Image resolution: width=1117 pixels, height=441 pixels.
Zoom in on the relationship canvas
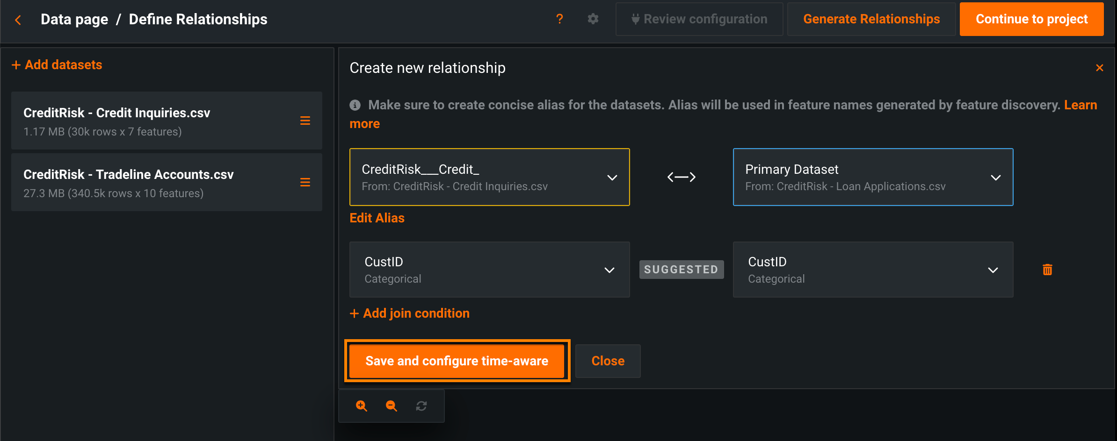click(362, 406)
